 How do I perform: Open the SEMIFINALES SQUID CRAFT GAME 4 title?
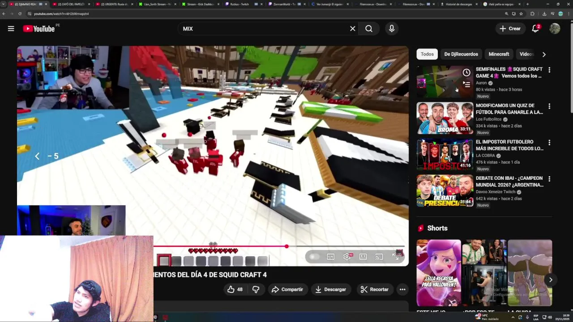click(509, 72)
